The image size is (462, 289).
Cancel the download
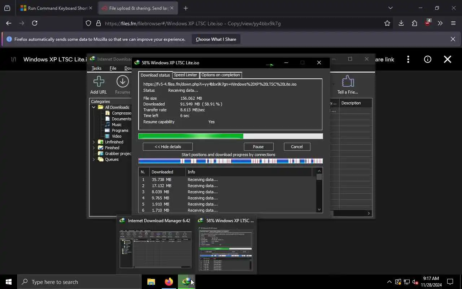(297, 147)
